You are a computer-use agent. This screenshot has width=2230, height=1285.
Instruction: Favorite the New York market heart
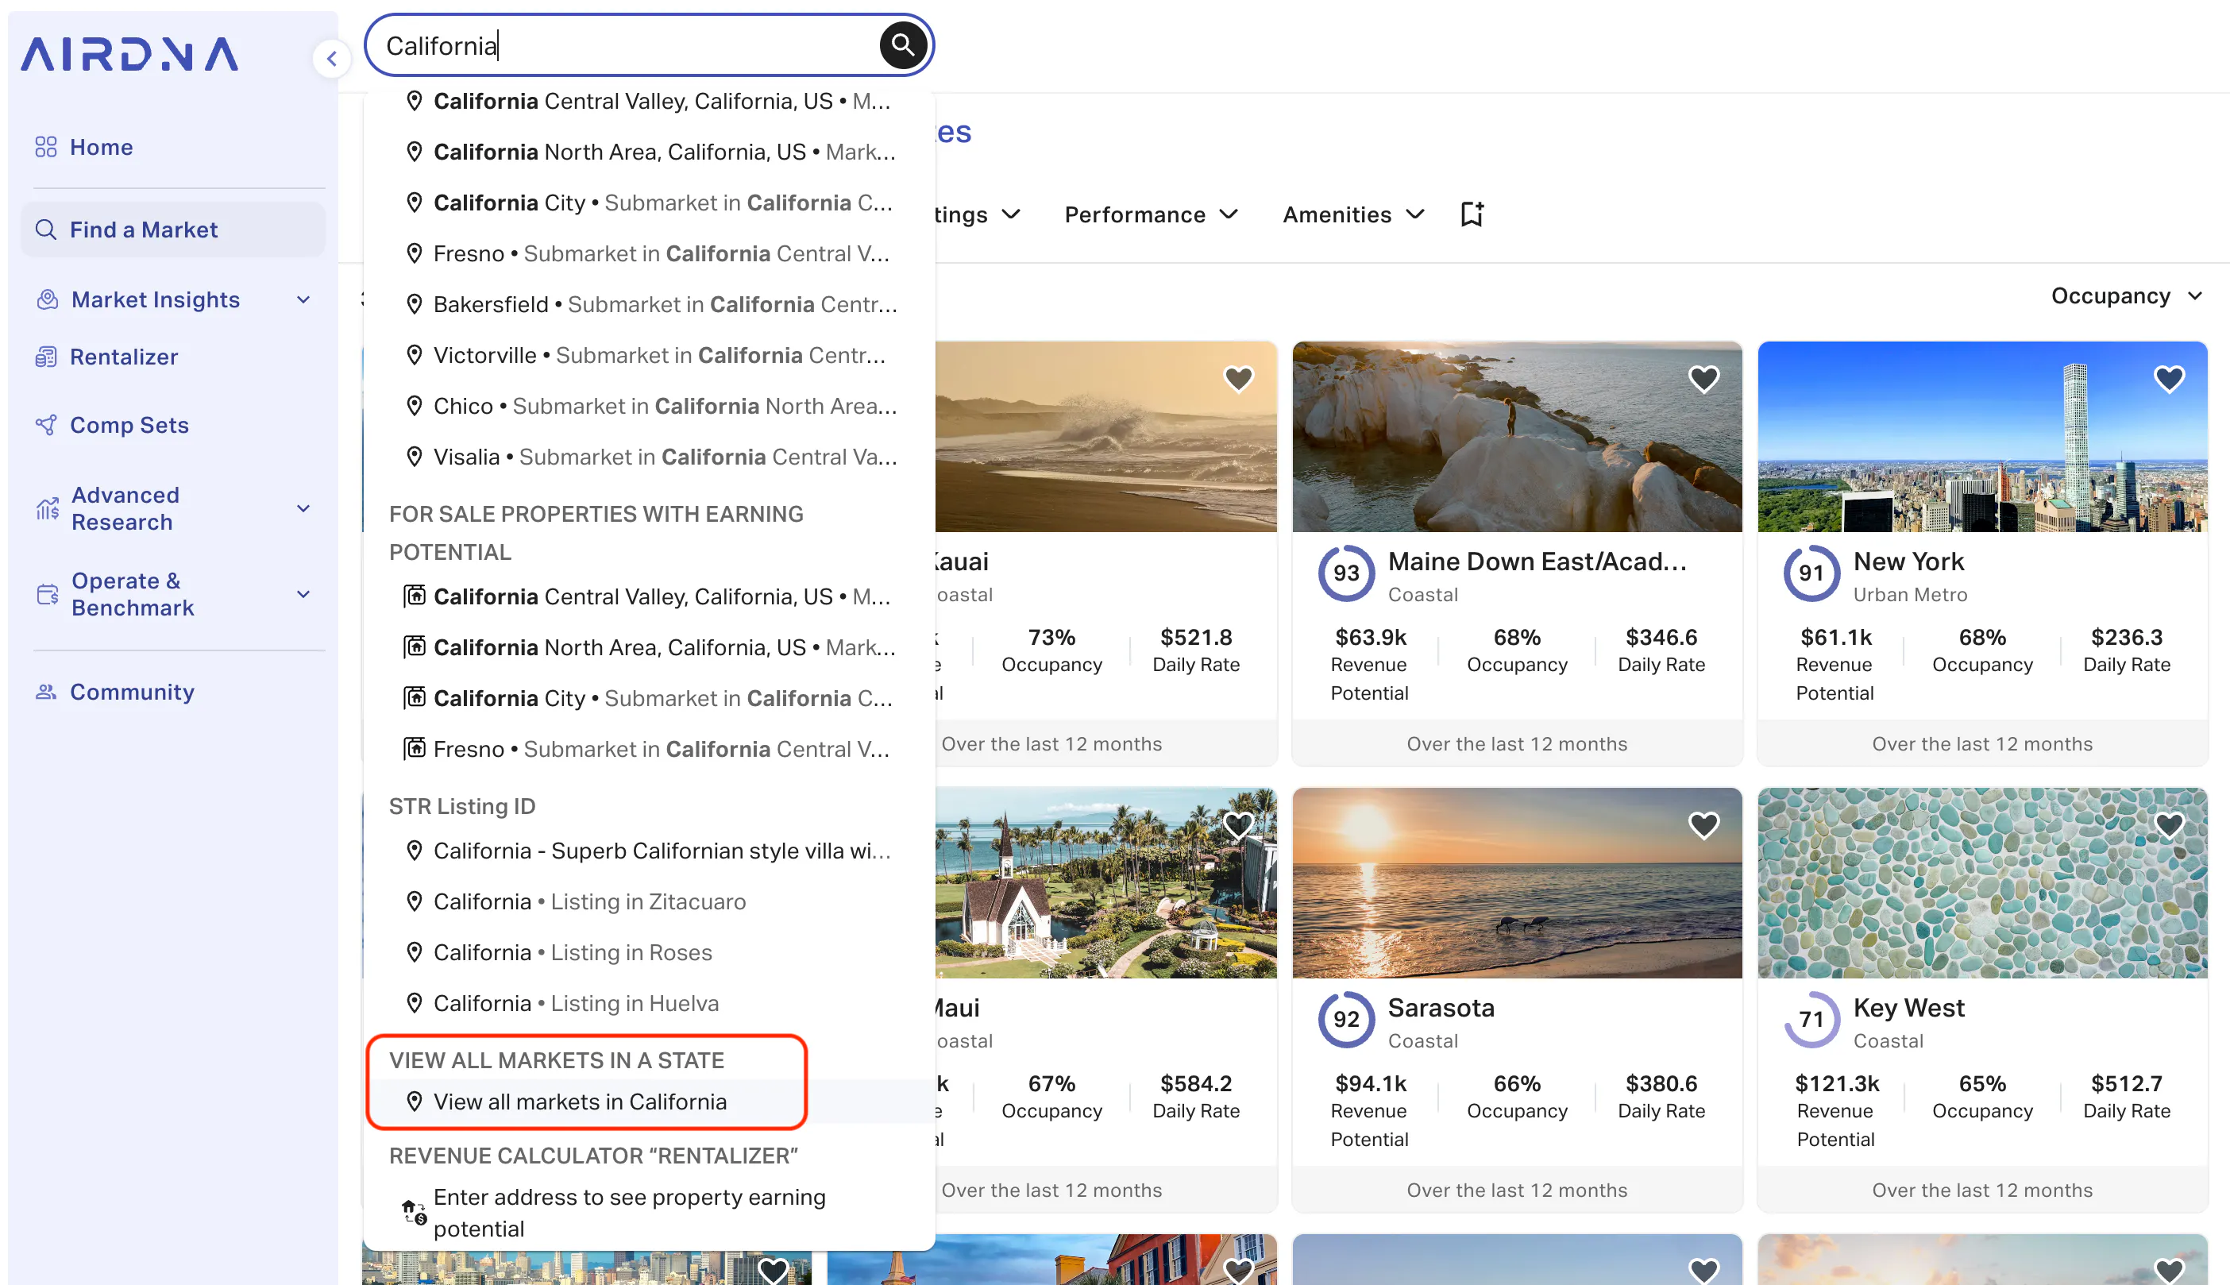[x=2169, y=379]
